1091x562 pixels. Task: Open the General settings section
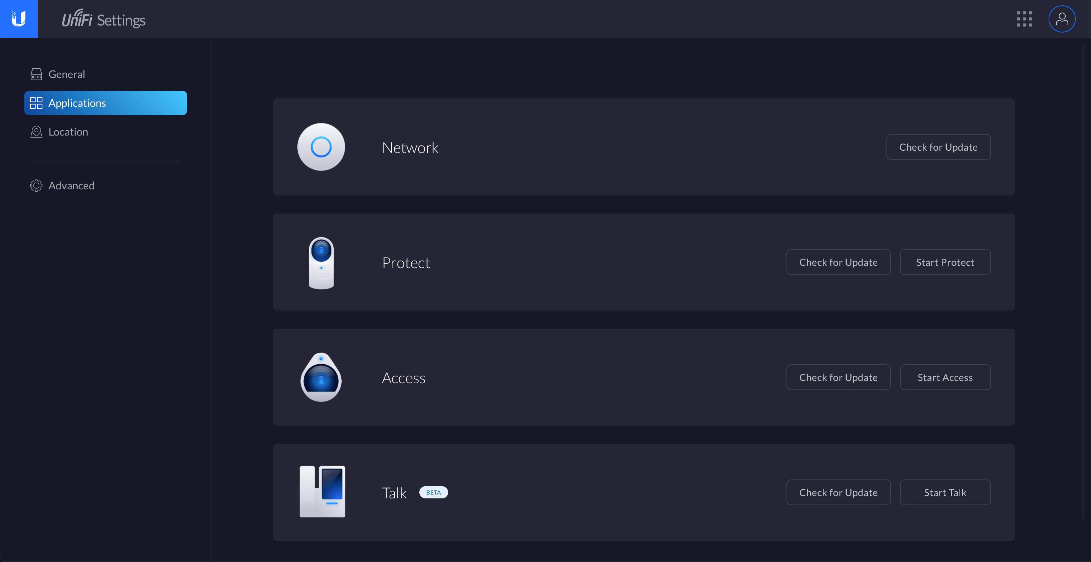67,74
